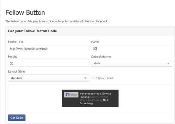This screenshot has width=175, height=124.
Task: Click the Get Code button
Action: point(17,118)
